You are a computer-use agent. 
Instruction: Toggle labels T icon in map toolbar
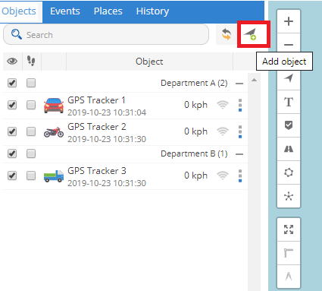point(289,102)
